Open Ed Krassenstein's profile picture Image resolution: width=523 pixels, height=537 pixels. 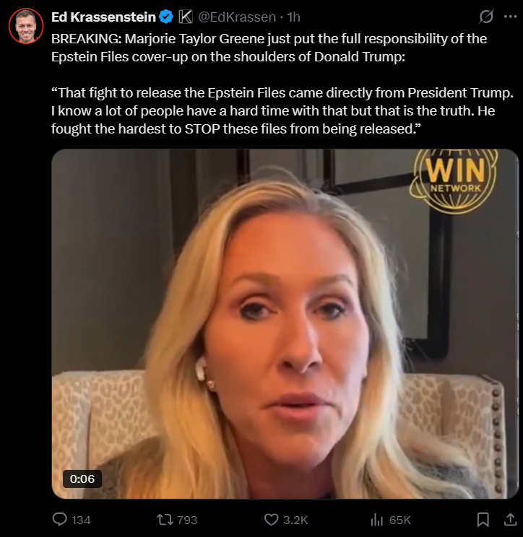click(x=26, y=26)
